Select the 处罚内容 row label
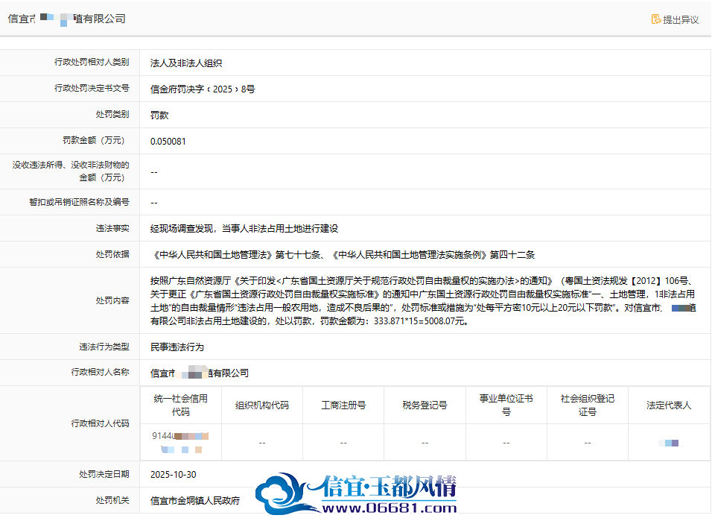Image resolution: width=712 pixels, height=521 pixels. coord(112,300)
